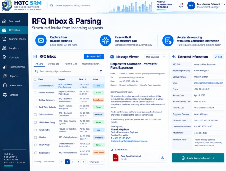This screenshot has height=171, width=226.
Task: Click the Accelerate sourcing icon
Action: [x=168, y=40]
